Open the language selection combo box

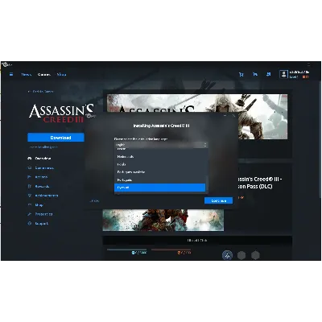point(161,145)
